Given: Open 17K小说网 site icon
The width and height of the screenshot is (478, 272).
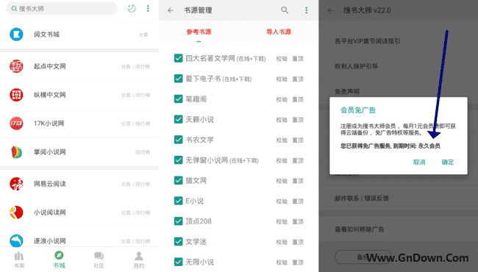Looking at the screenshot, I should (16, 124).
